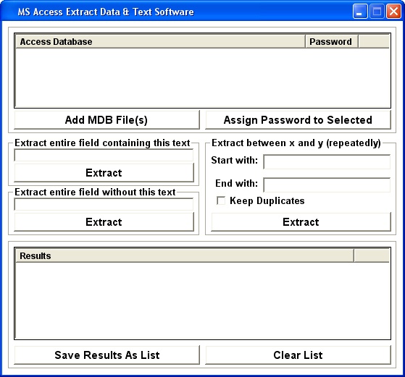The image size is (405, 377).
Task: Click the Add MDB File(s) button
Action: tap(107, 120)
